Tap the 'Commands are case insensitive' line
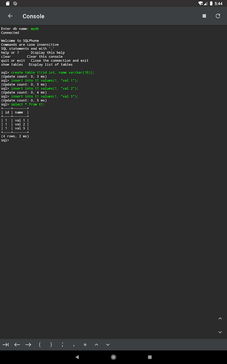This screenshot has width=227, height=364. (30, 44)
